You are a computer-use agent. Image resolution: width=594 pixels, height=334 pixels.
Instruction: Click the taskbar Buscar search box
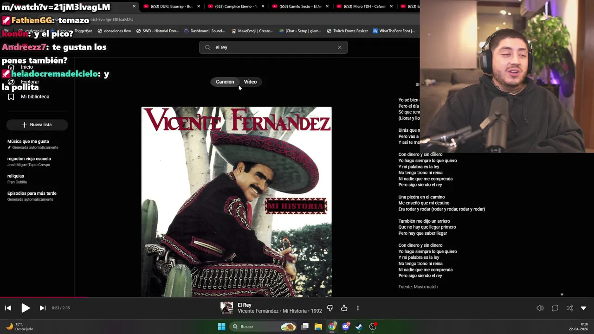coord(264,327)
